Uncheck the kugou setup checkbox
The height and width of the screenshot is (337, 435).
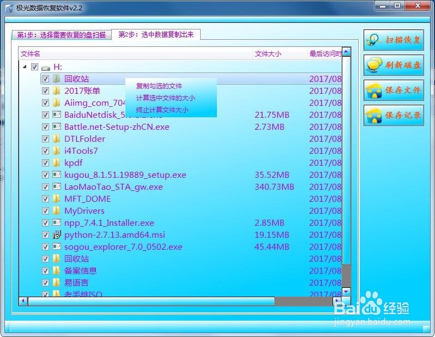coord(45,175)
